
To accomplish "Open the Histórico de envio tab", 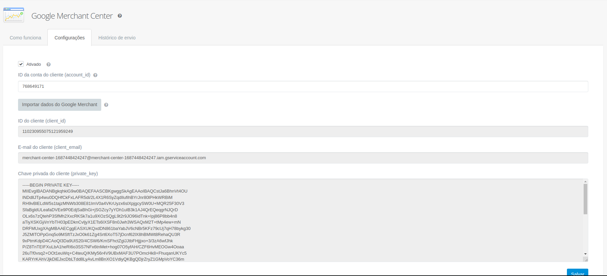I will [117, 38].
